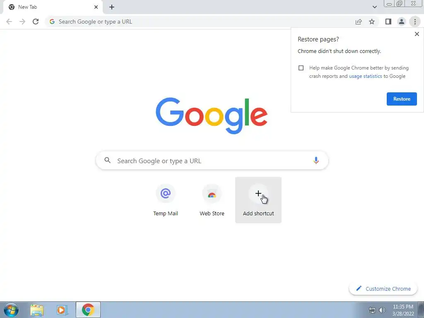Click the Google logo

(212, 116)
